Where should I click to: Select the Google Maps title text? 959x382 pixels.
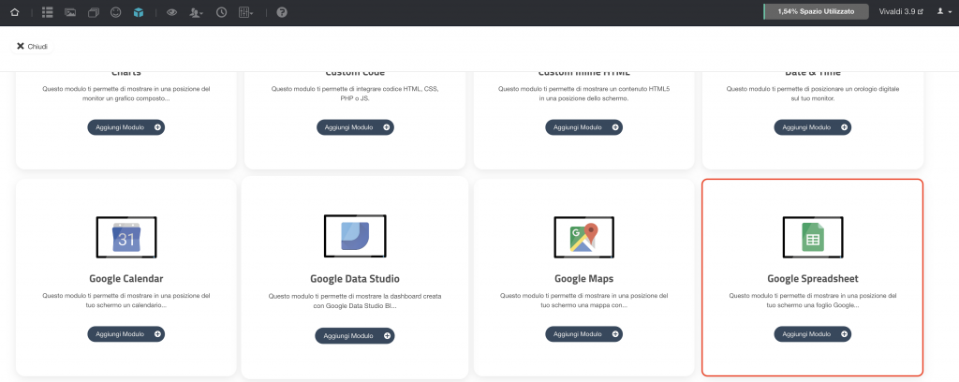[x=584, y=279]
